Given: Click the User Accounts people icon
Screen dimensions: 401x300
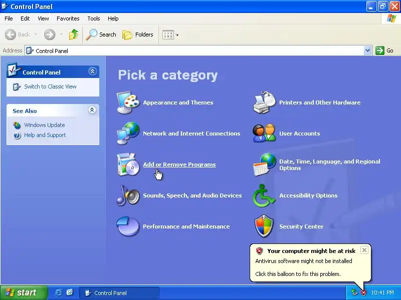Looking at the screenshot, I should 265,133.
